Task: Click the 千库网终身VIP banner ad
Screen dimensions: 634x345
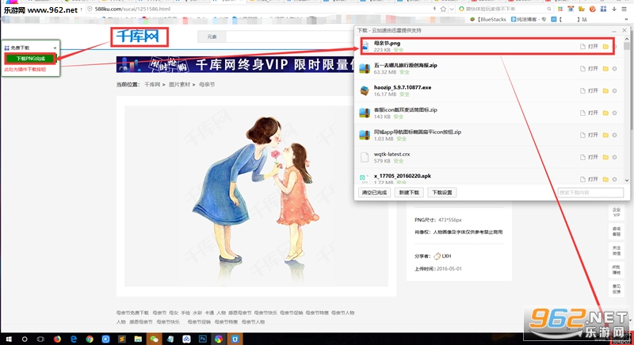Action: [x=235, y=65]
